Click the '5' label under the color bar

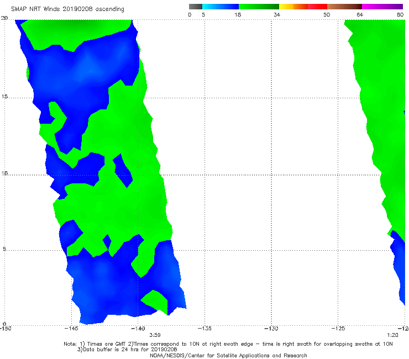203,14
